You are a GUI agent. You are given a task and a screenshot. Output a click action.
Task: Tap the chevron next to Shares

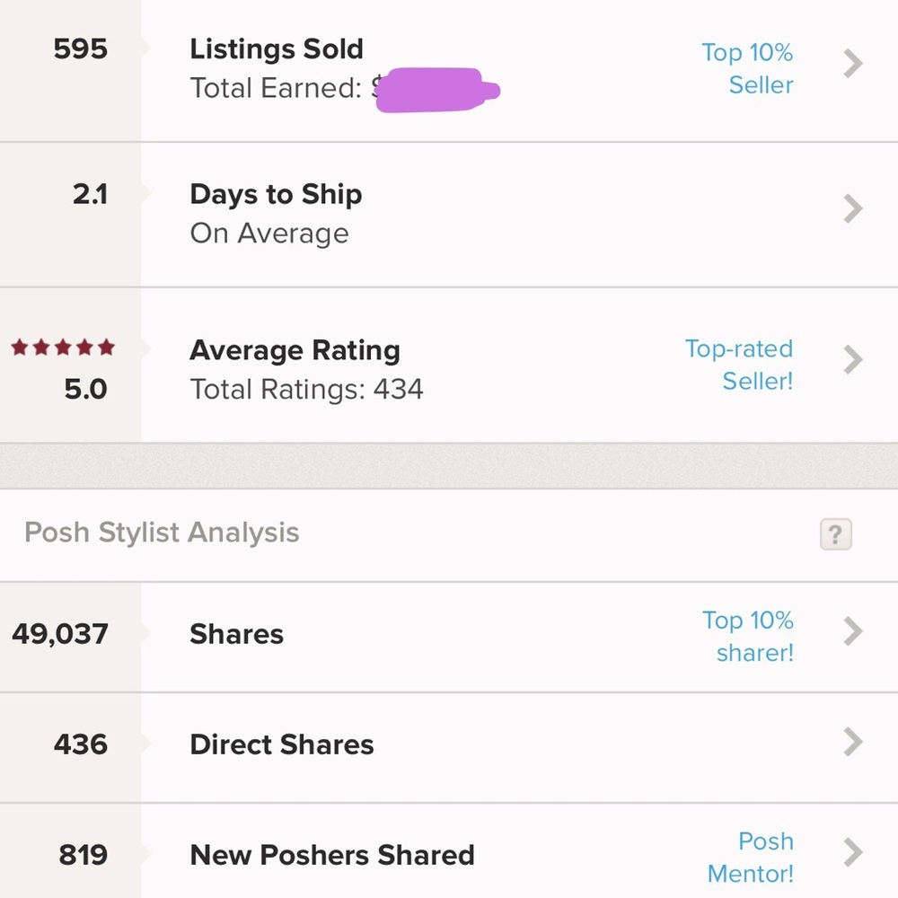tap(853, 631)
